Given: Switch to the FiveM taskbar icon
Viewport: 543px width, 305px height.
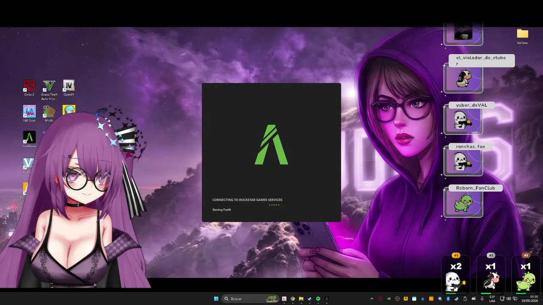Looking at the screenshot, I should click(327, 299).
